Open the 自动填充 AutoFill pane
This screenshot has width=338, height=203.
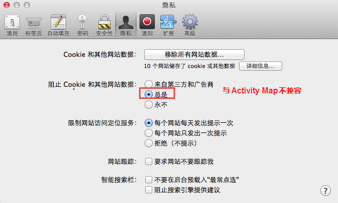pyautogui.click(x=58, y=25)
